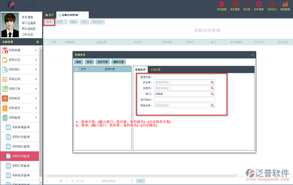Open 采购订单查询 document item
This screenshot has height=185, width=293.
click(x=20, y=166)
